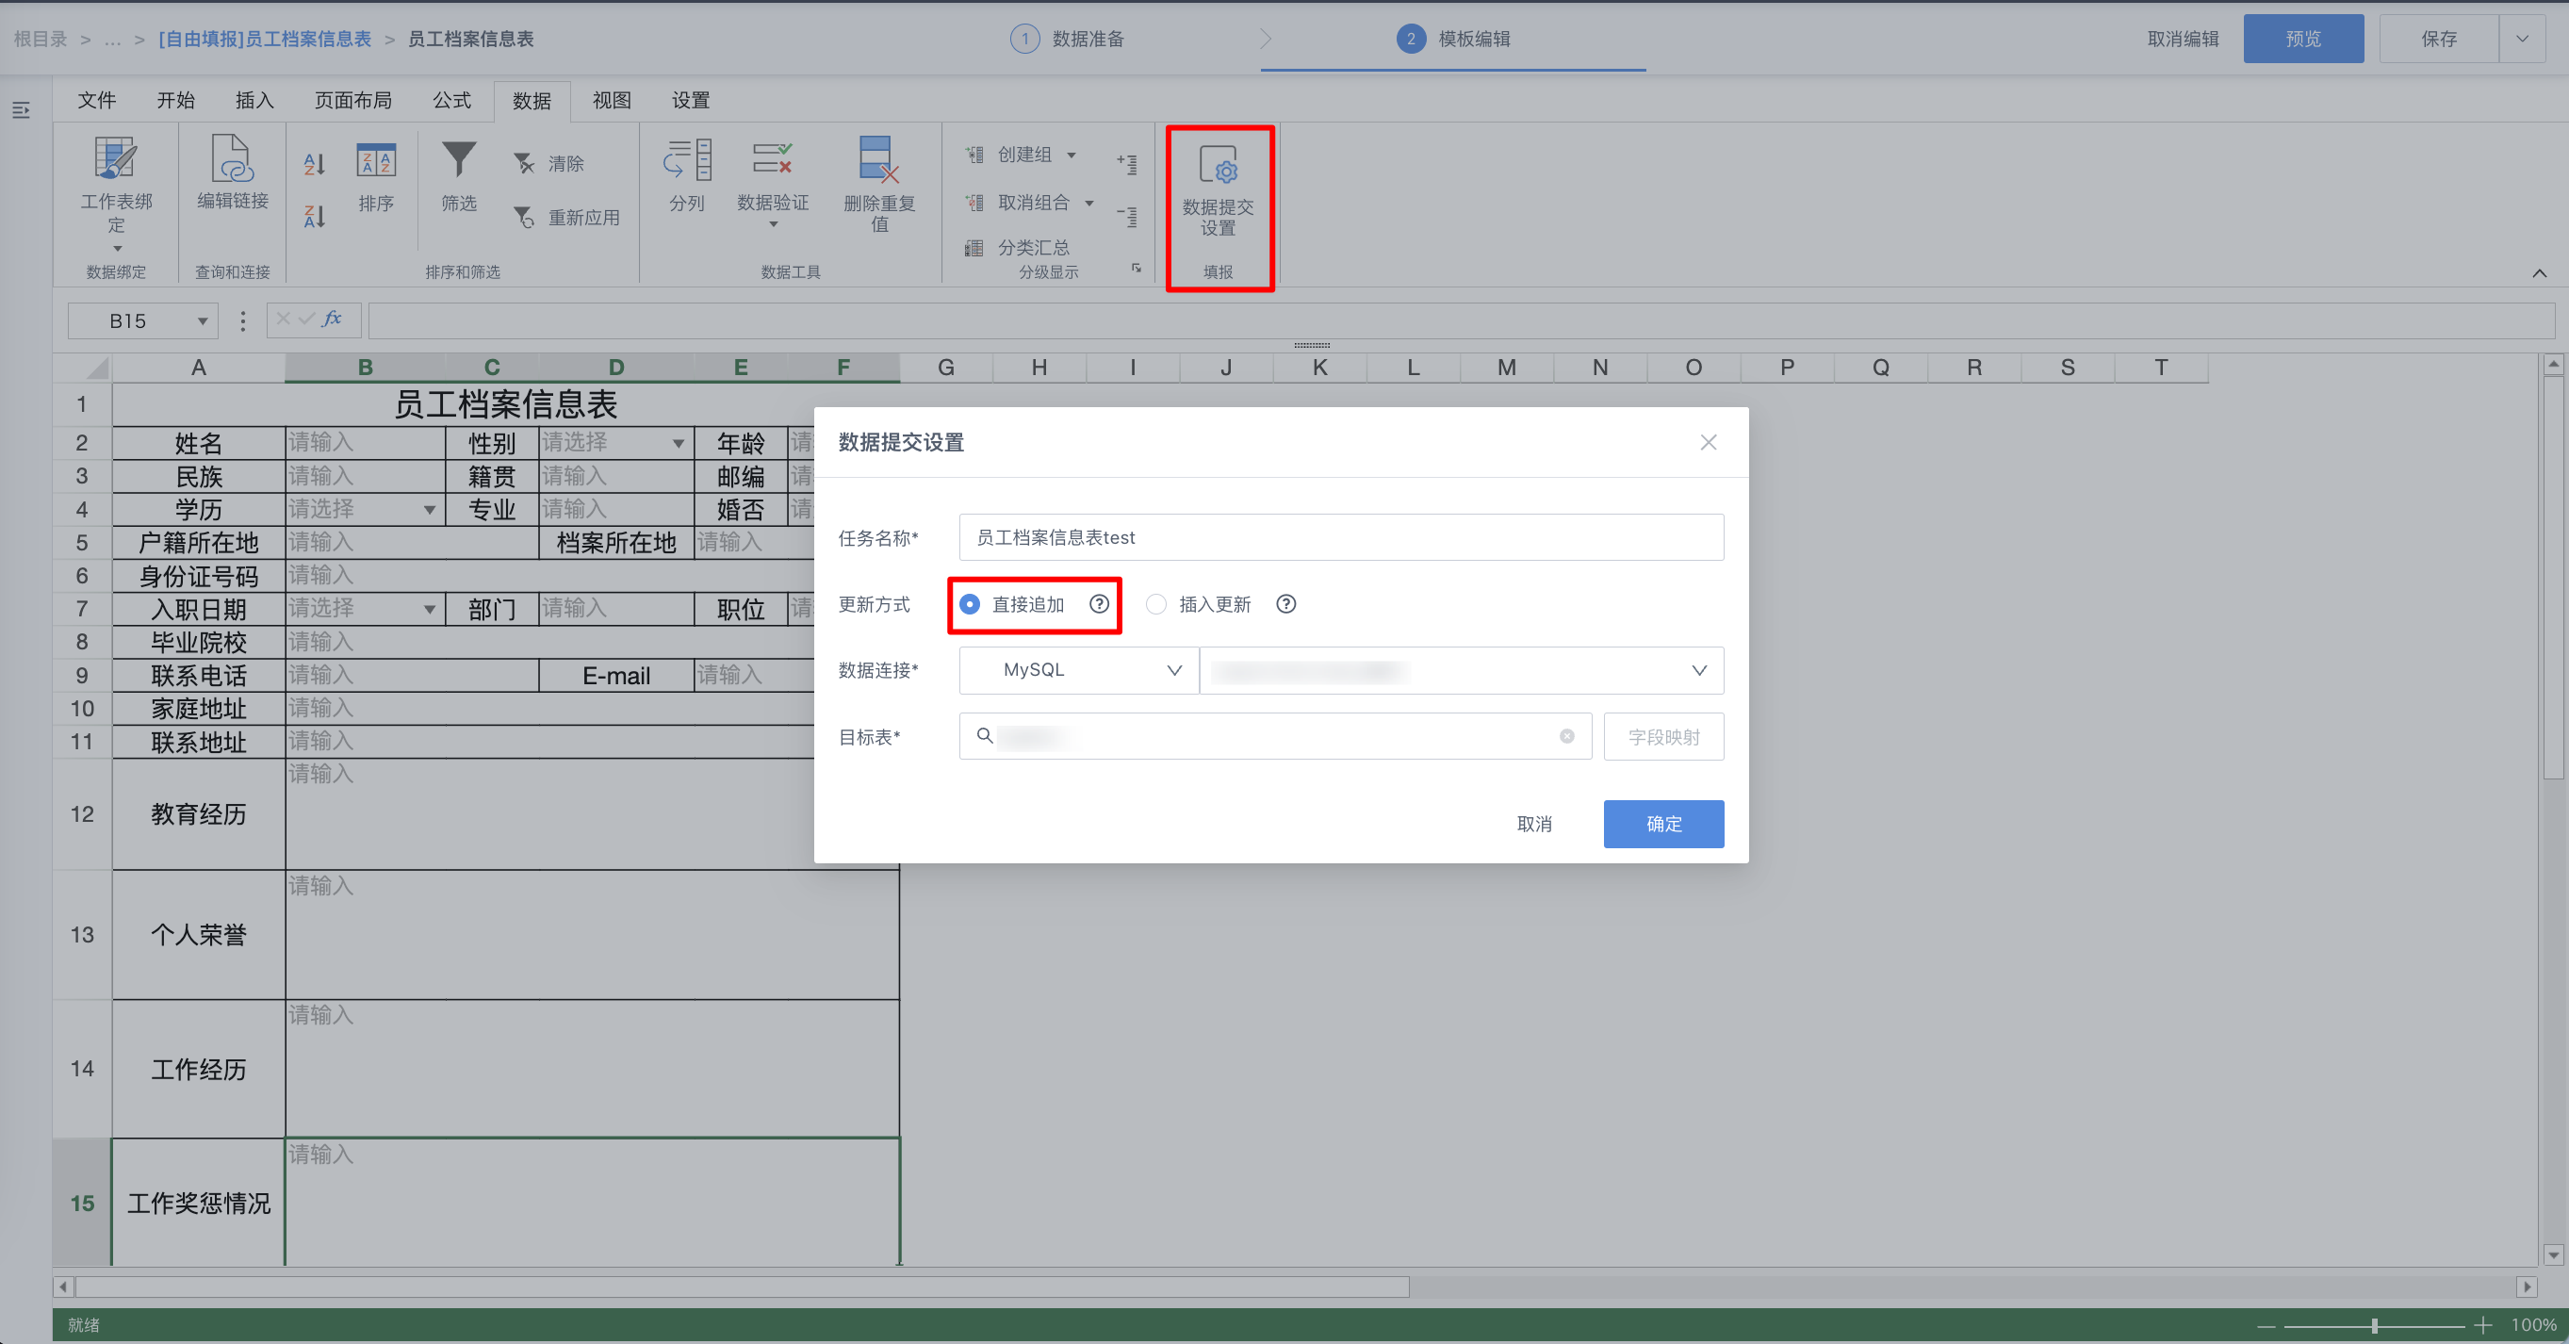Click the 预览 button
Screen dimensions: 2569x1344
(2302, 39)
